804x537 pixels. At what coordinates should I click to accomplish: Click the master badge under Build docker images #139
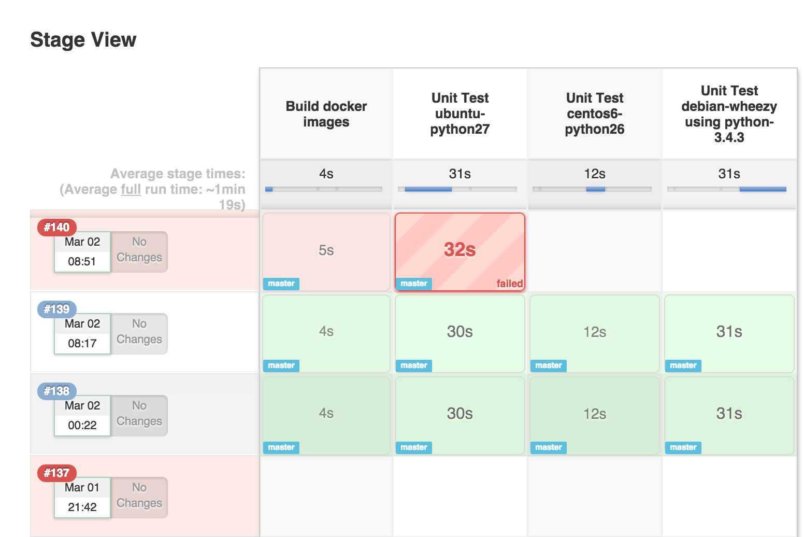point(281,365)
